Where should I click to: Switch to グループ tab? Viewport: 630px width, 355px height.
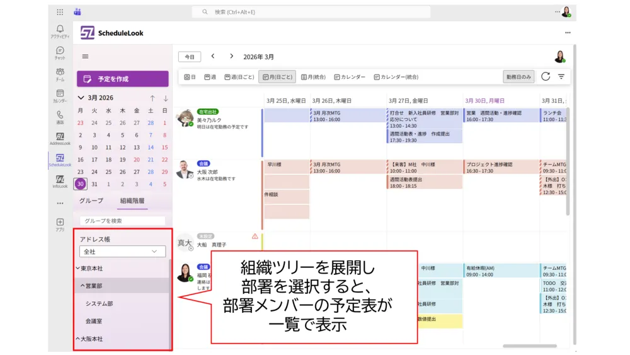point(91,201)
